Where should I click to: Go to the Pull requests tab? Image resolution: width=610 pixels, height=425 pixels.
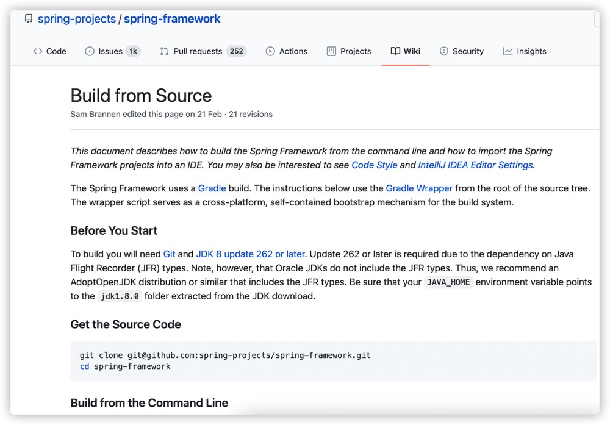[x=203, y=51]
